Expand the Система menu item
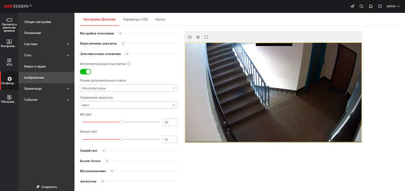 pyautogui.click(x=46, y=44)
